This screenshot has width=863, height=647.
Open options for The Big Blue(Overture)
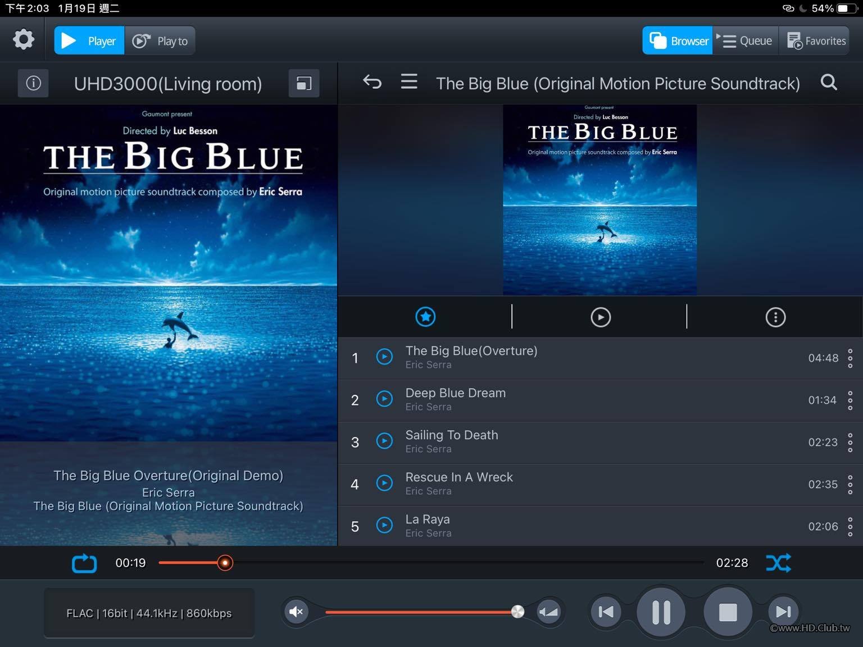[x=850, y=358]
